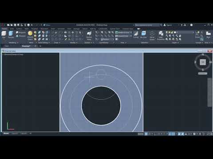Expand the Draw panel title

tap(57, 43)
